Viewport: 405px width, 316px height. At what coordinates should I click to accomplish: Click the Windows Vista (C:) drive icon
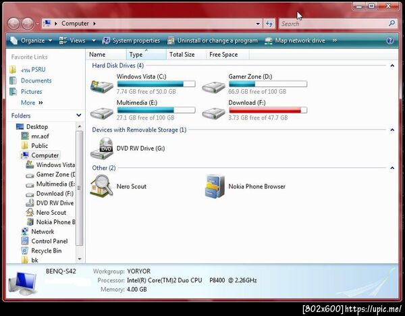102,86
